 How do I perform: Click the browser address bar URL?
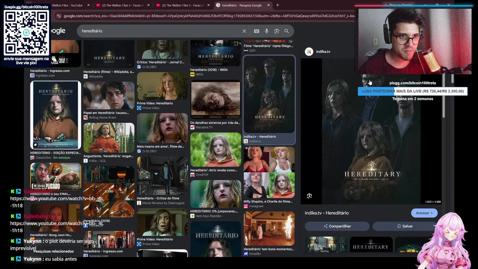tap(208, 16)
